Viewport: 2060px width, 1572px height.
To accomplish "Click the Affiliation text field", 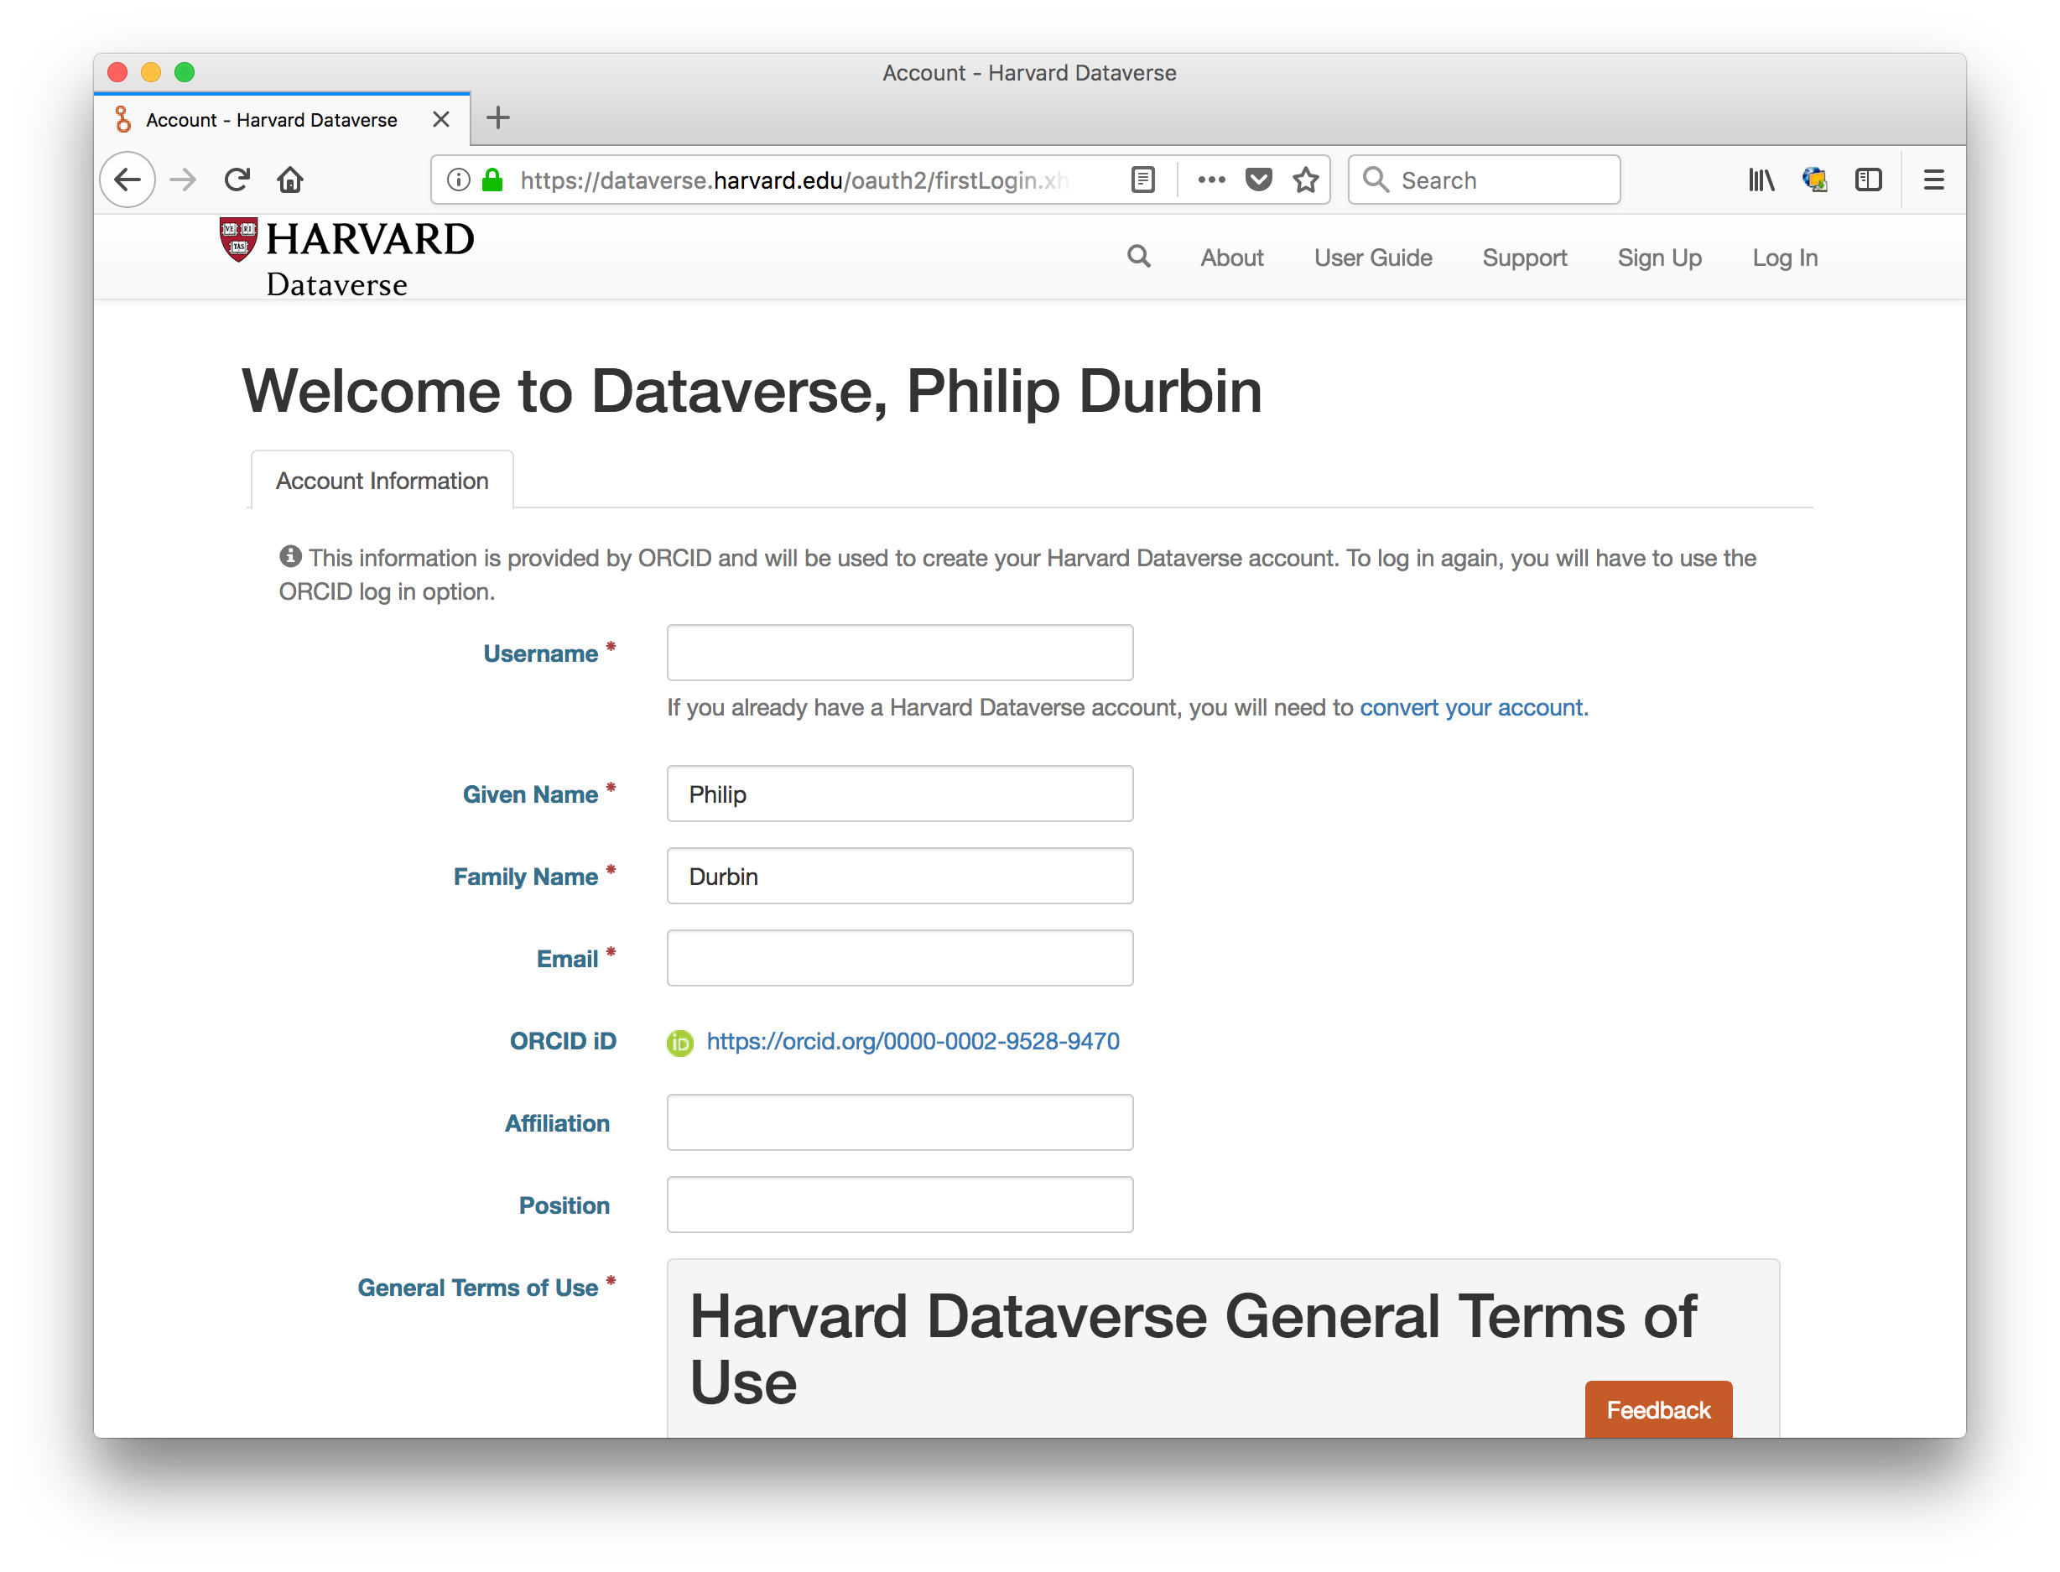I will 900,1123.
